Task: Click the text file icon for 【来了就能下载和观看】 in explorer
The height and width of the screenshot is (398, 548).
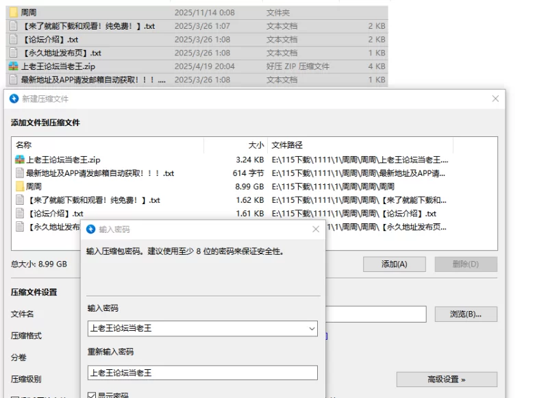Action: [x=13, y=26]
